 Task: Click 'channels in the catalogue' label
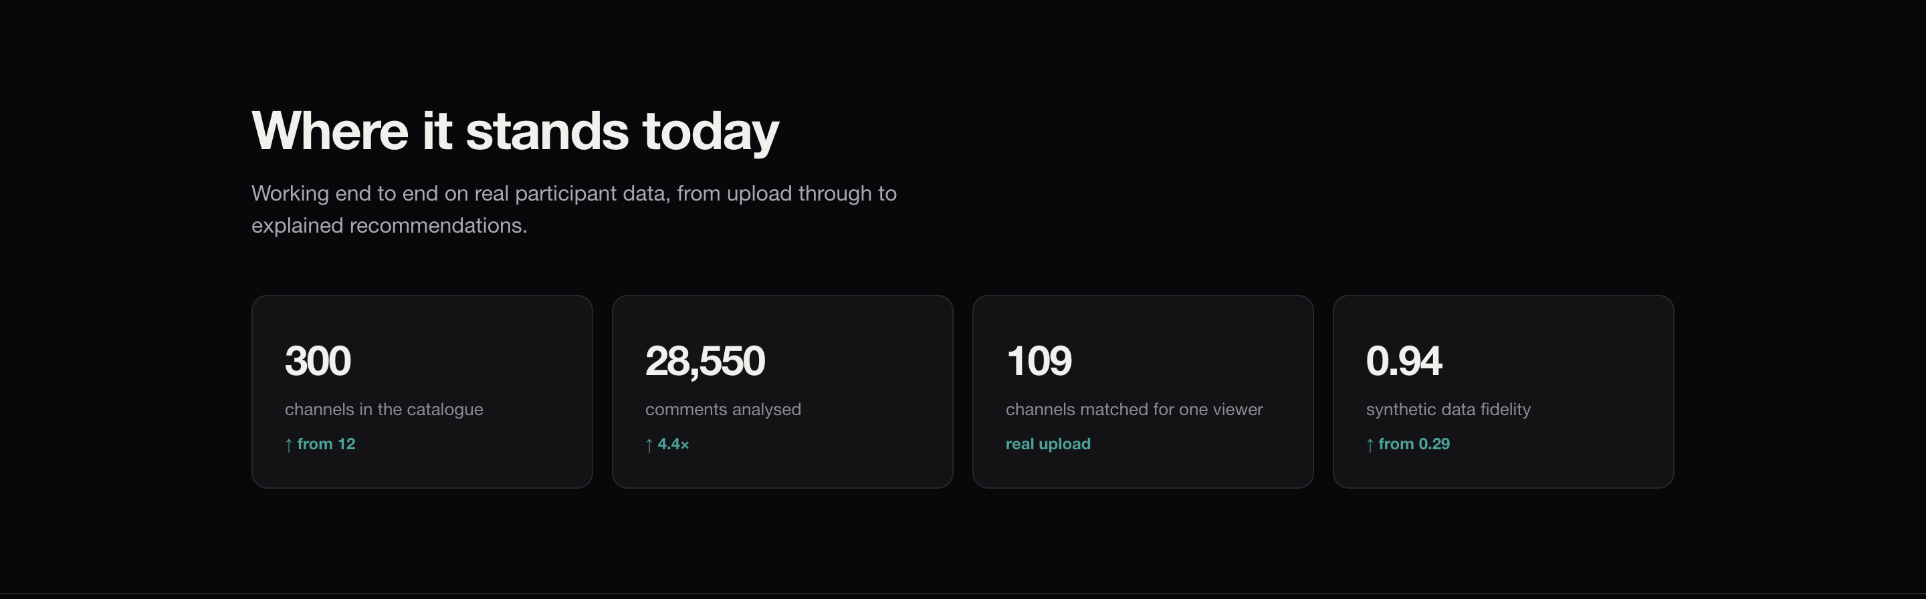(384, 409)
